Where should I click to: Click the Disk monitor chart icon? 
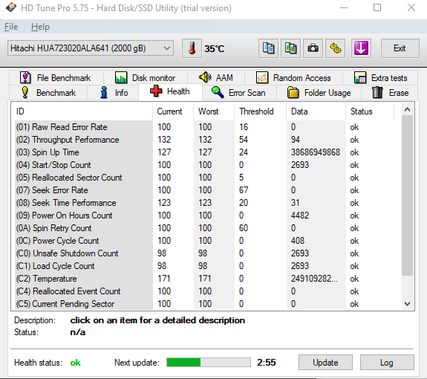(120, 77)
